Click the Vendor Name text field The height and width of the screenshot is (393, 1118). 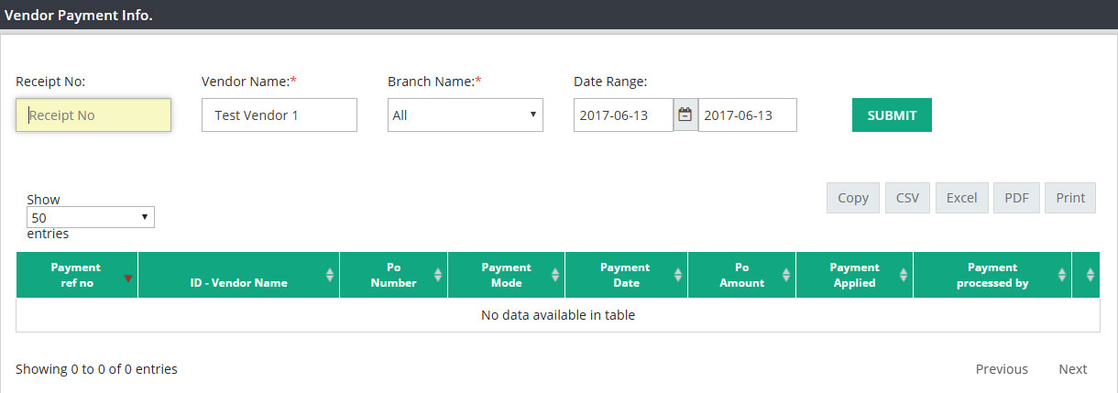[x=279, y=115]
